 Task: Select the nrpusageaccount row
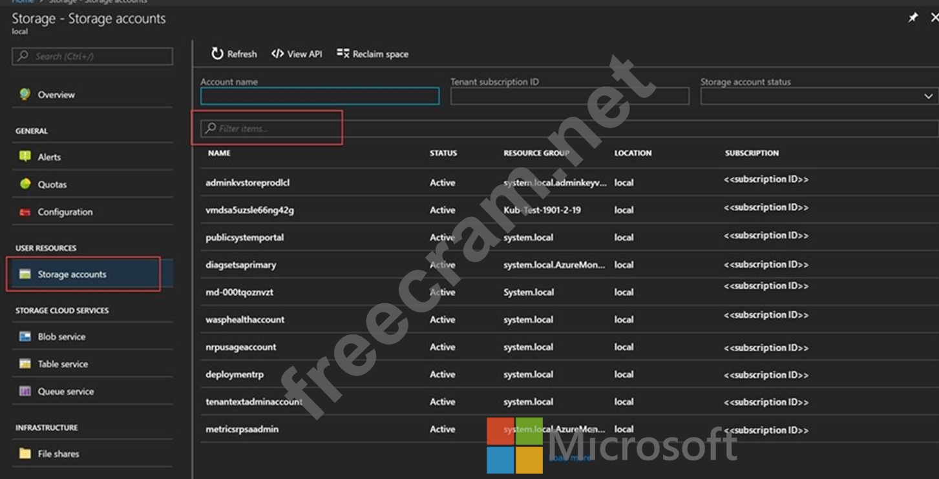click(569, 347)
